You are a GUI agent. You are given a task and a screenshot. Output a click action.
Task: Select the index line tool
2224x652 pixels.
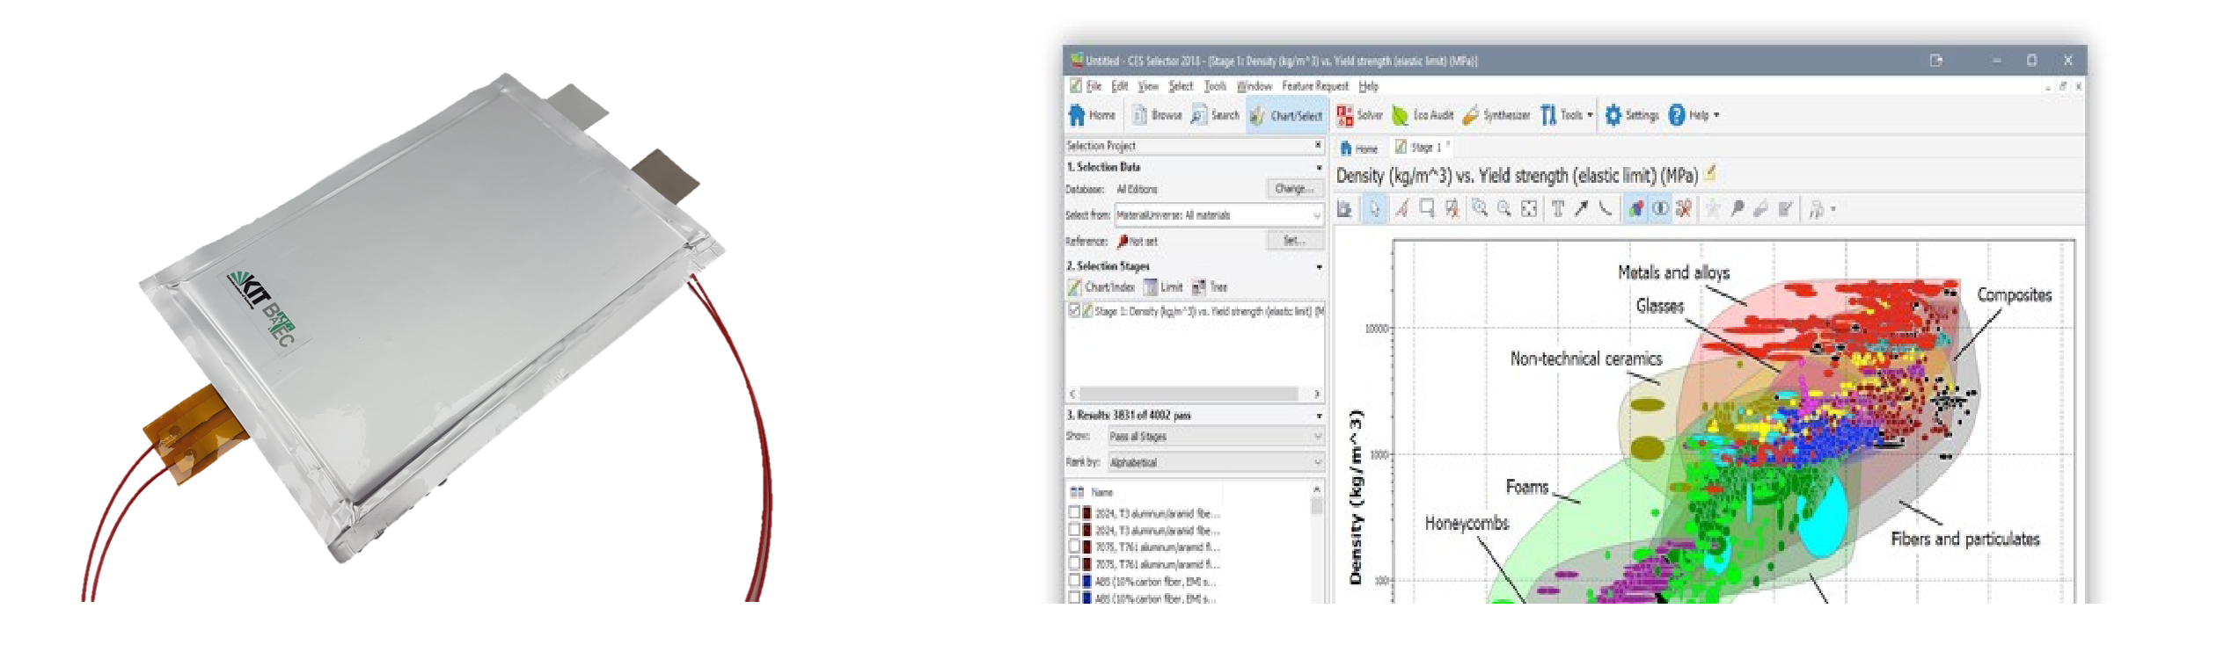tap(1402, 209)
